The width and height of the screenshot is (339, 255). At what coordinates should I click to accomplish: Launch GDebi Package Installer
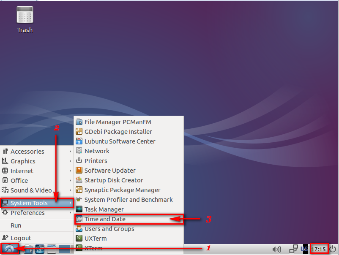pos(129,132)
